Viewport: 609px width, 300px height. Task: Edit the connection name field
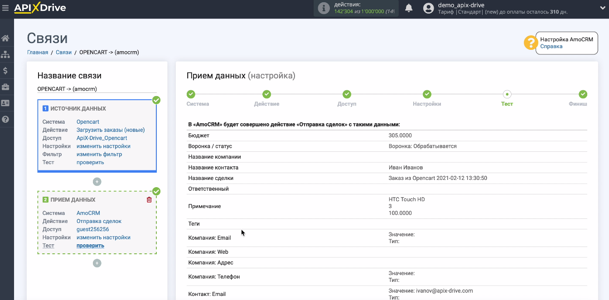point(97,89)
